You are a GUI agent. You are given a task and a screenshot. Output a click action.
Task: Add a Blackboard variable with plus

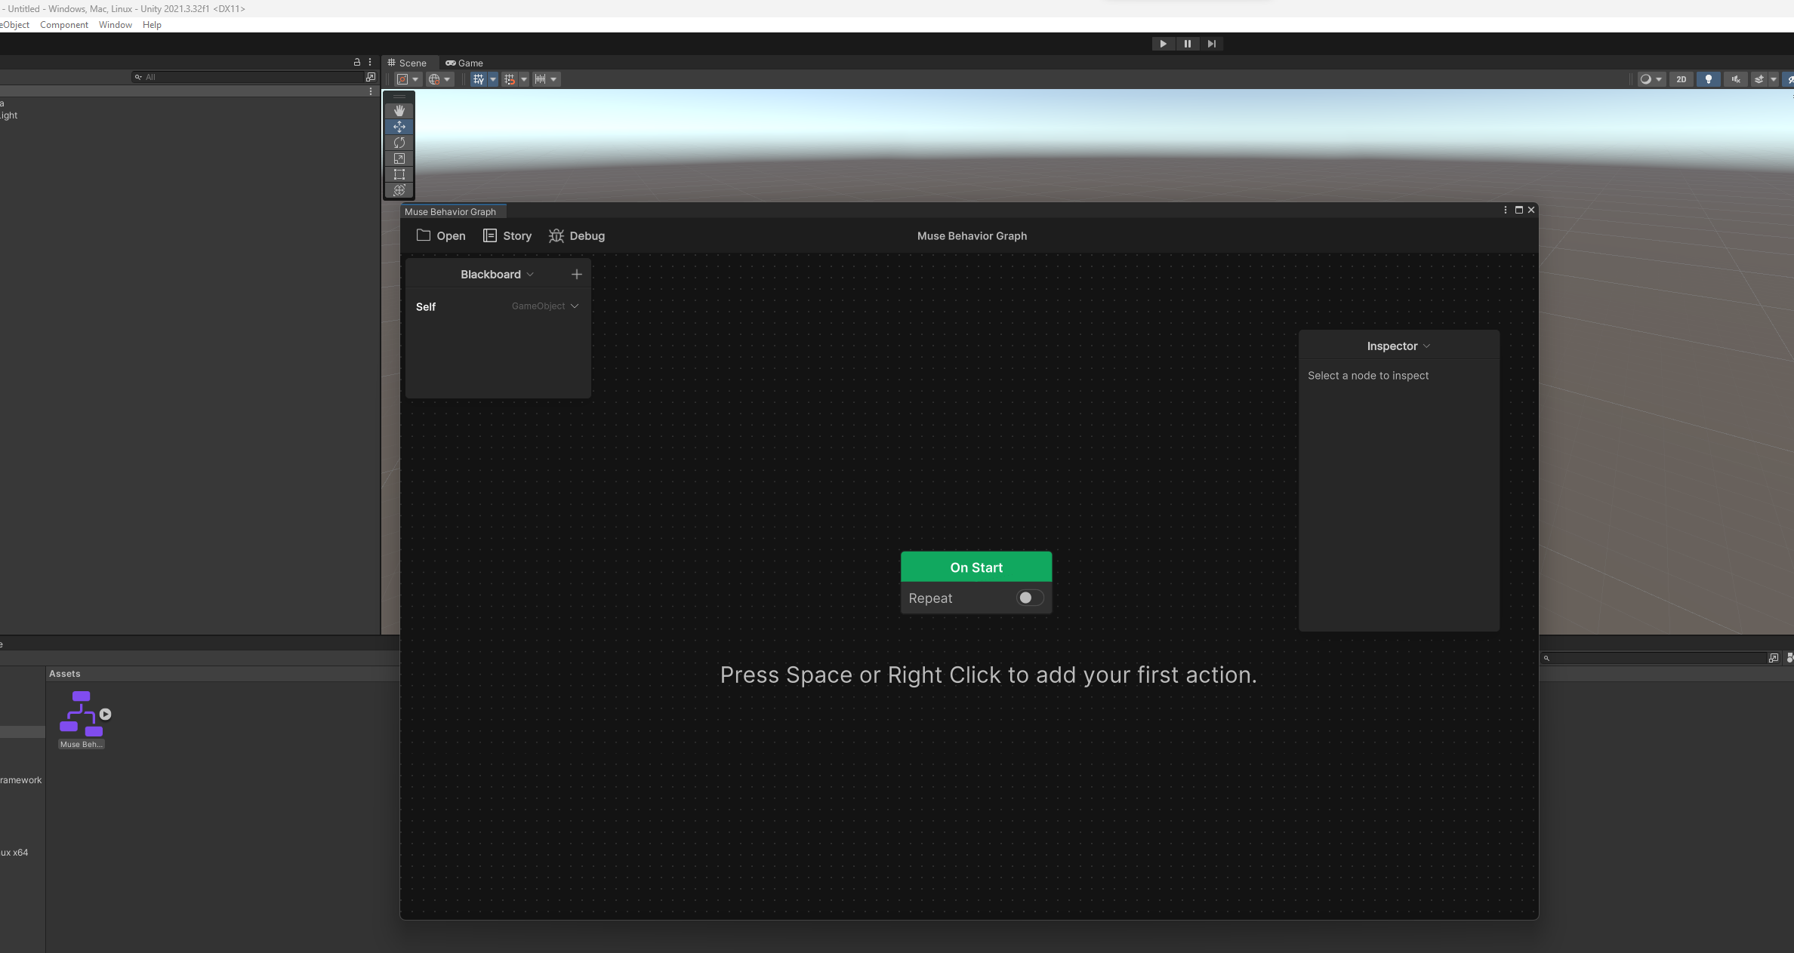(577, 275)
